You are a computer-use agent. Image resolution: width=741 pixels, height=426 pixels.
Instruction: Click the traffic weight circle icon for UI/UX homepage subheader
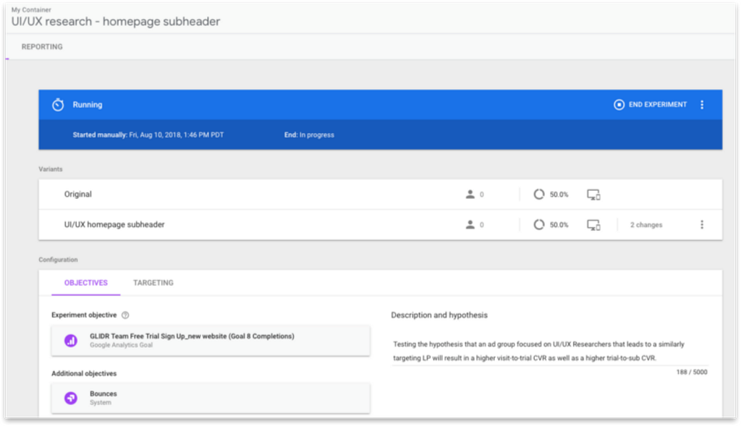click(x=538, y=225)
